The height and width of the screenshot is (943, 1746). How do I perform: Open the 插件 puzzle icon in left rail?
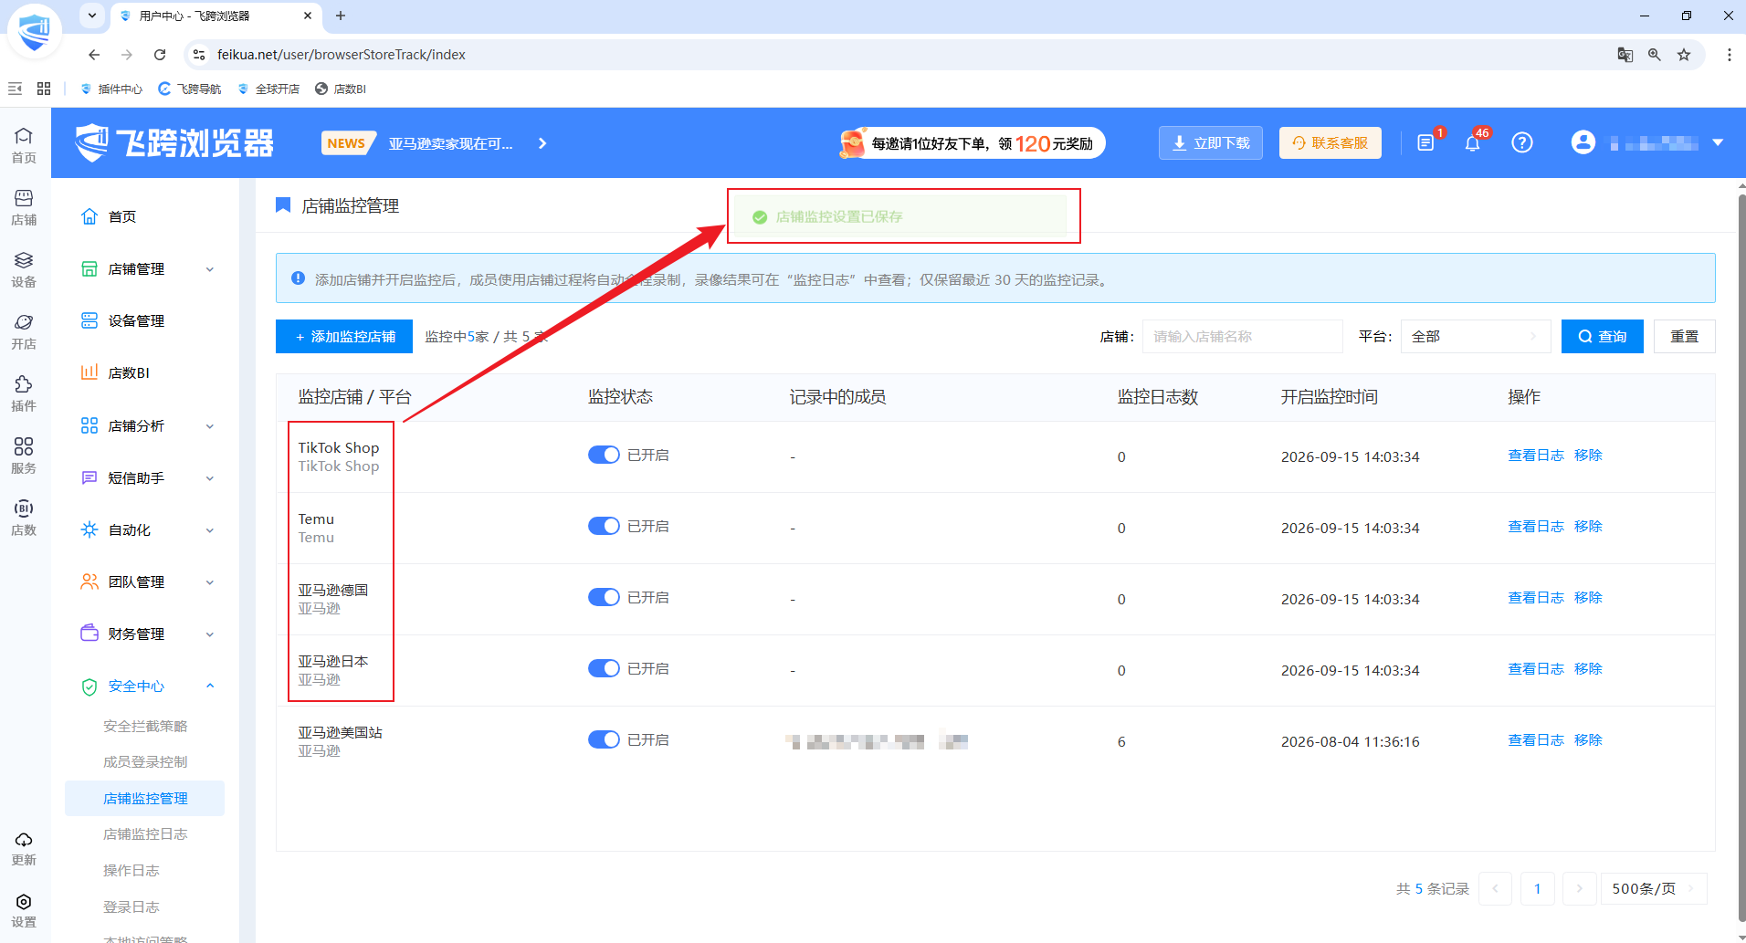[x=24, y=393]
